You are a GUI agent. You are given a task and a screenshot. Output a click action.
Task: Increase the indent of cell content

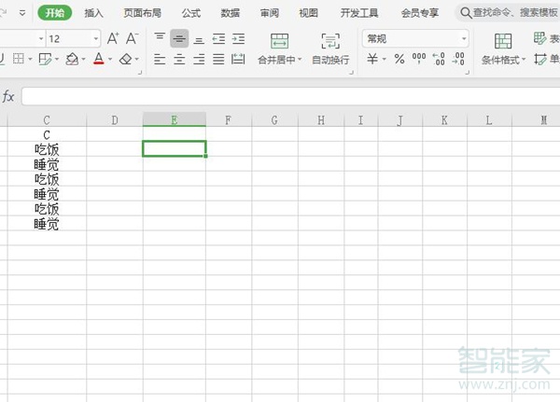pyautogui.click(x=238, y=38)
